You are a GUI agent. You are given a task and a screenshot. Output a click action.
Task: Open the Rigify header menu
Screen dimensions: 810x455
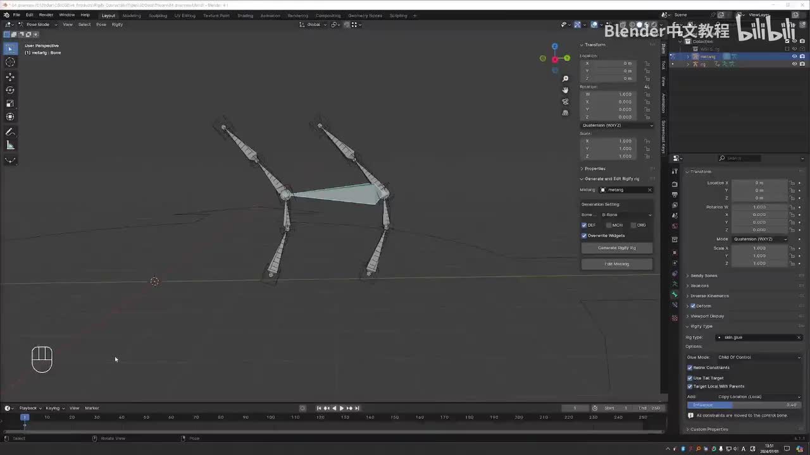[117, 25]
